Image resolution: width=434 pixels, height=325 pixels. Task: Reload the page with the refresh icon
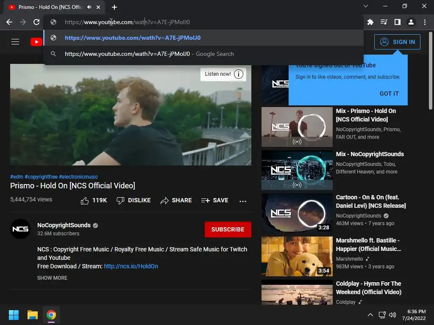point(36,22)
